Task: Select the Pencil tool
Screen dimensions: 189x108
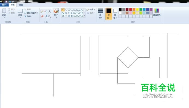Action: tap(42, 11)
